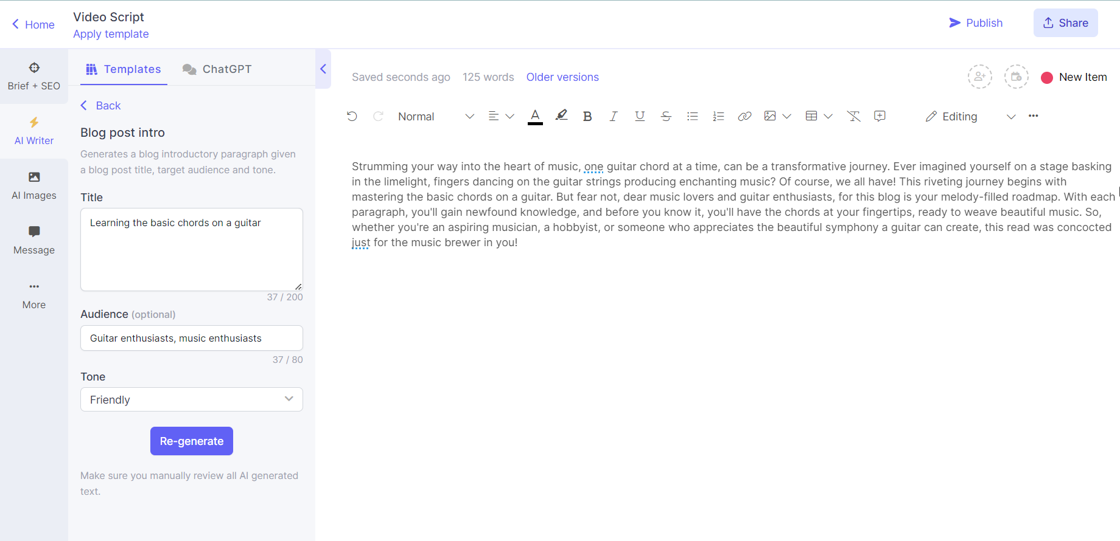Screen dimensions: 1120x541
Task: Collapse the left side panel
Action: click(323, 69)
